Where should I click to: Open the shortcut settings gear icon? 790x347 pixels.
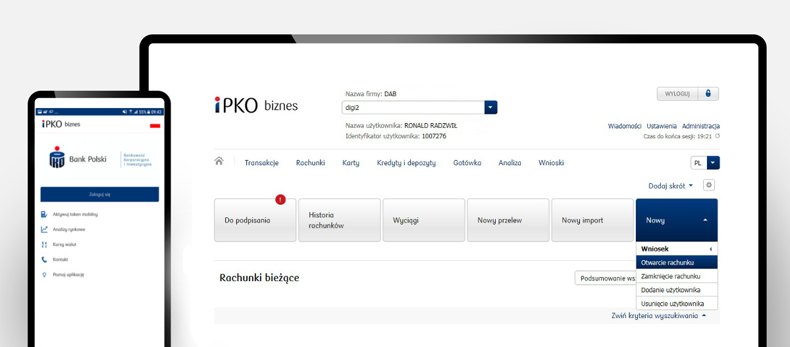[x=709, y=185]
